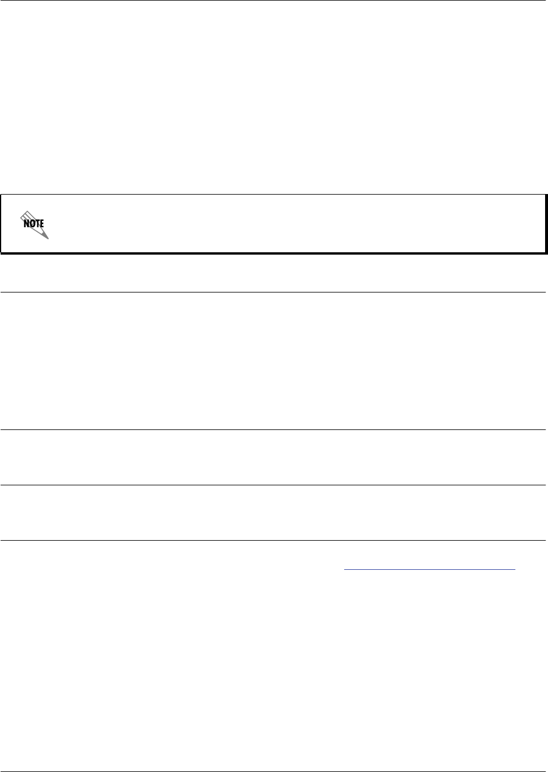Click the large empty bottom section of the page
548x772 pixels.
pyautogui.click(x=274, y=670)
